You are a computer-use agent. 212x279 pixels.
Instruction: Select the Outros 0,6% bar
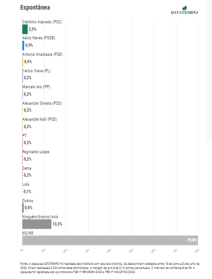tap(23, 208)
